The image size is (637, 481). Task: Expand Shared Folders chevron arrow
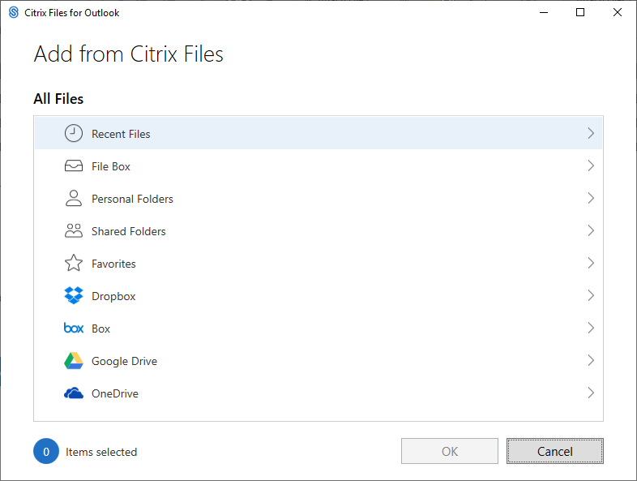click(591, 231)
